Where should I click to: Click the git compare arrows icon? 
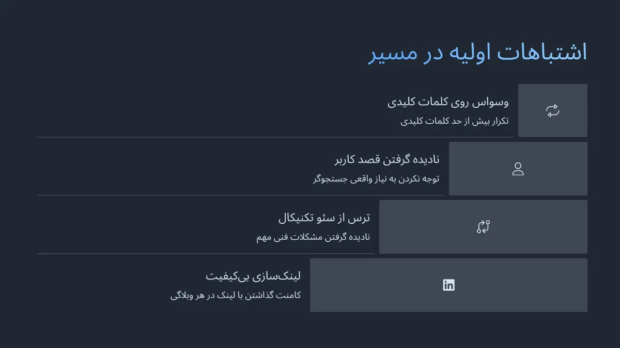click(x=483, y=227)
